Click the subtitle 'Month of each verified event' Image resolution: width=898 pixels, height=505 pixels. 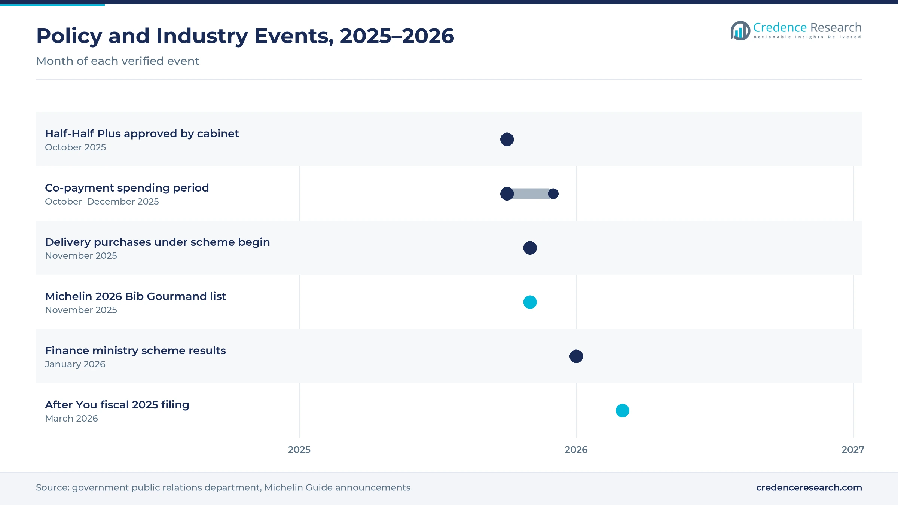click(x=117, y=61)
